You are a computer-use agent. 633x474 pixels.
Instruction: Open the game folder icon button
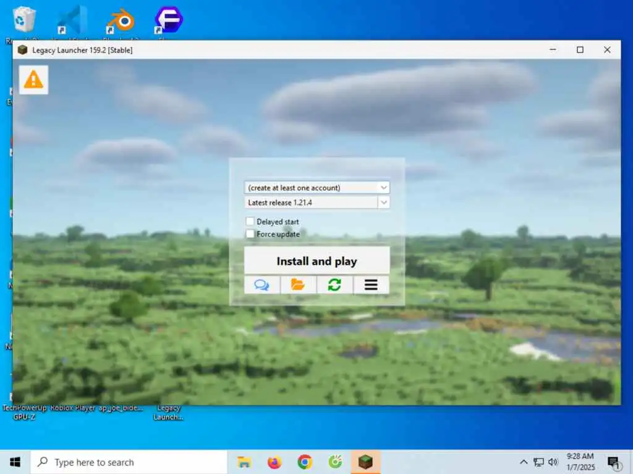pyautogui.click(x=299, y=285)
